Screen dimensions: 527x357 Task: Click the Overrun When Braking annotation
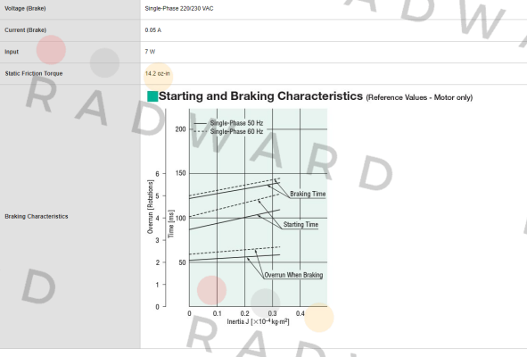[293, 275]
